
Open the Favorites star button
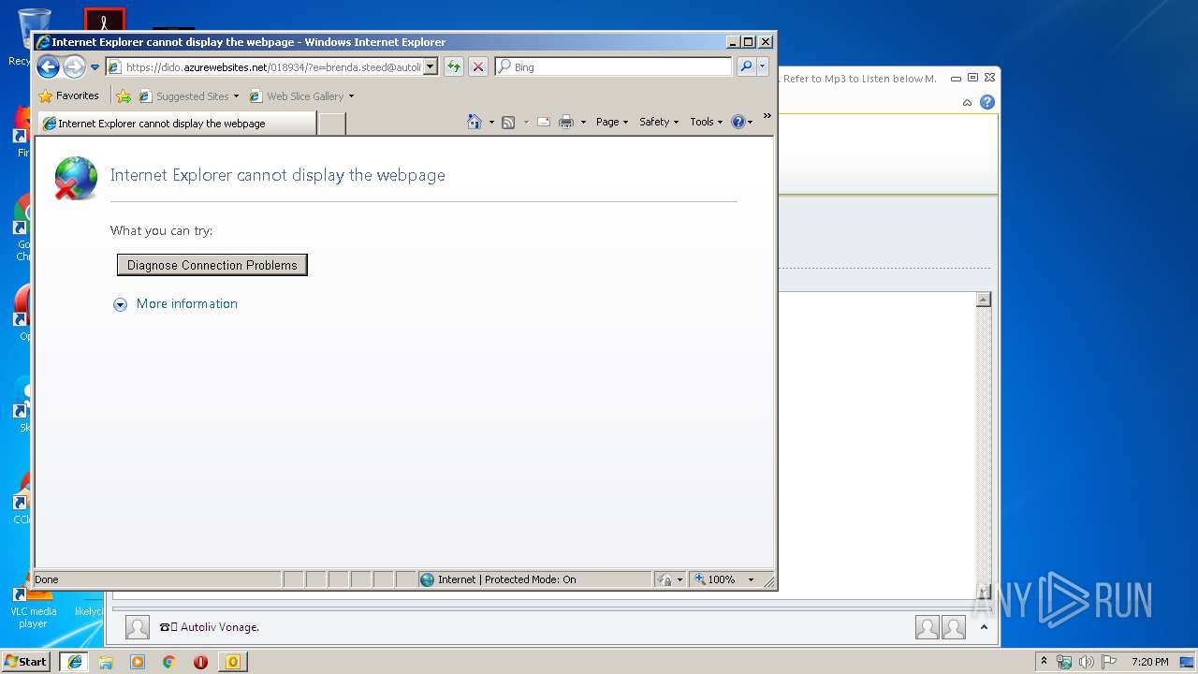[68, 95]
